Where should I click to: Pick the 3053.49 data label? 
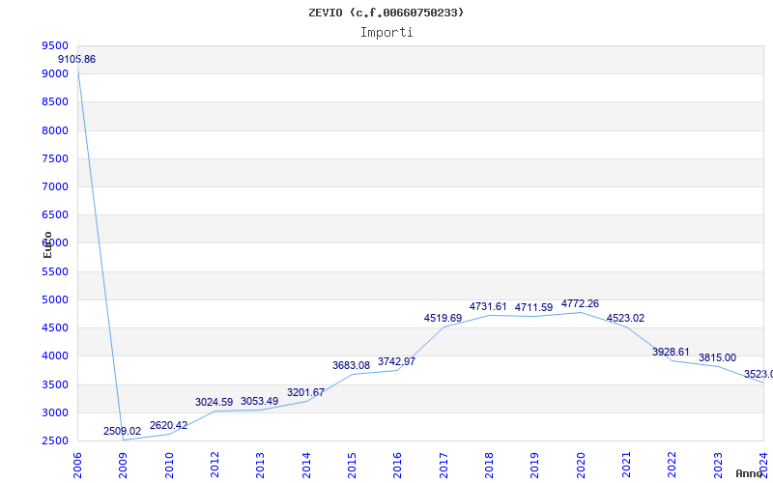[259, 402]
